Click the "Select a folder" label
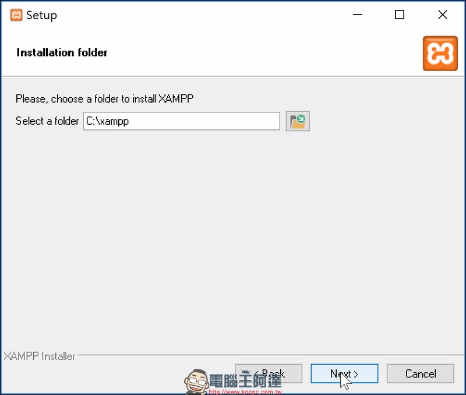 [x=47, y=121]
